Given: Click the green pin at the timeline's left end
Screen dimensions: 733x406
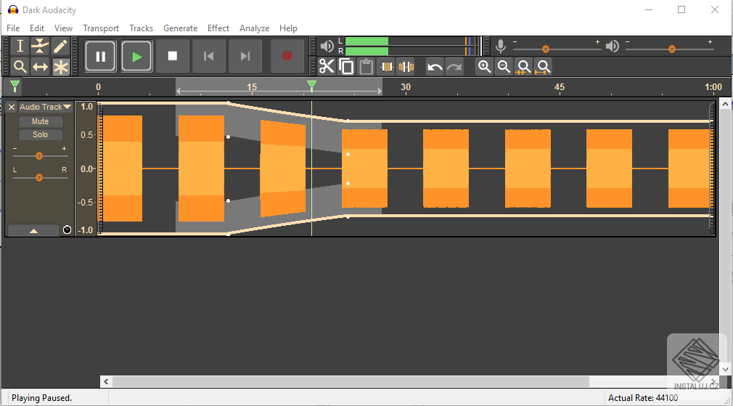Looking at the screenshot, I should point(15,86).
